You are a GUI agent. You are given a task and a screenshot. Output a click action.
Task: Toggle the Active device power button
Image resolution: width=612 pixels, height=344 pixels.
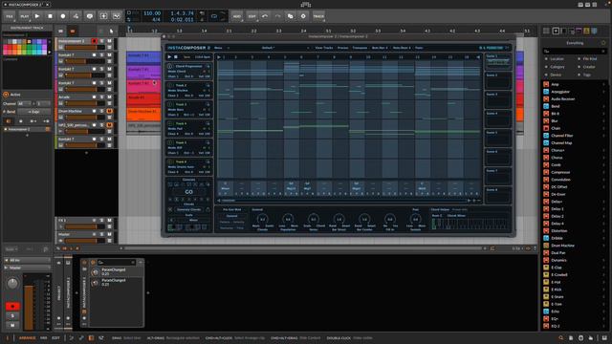click(6, 95)
